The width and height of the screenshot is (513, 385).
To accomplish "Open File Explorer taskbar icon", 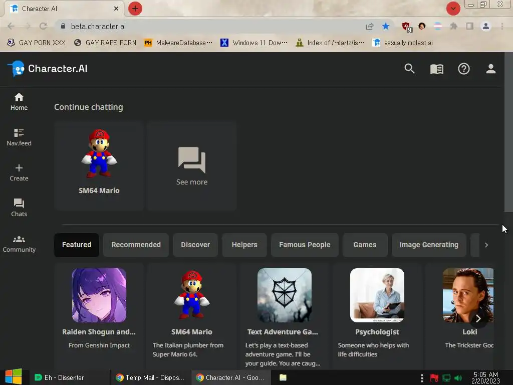I will (283, 377).
